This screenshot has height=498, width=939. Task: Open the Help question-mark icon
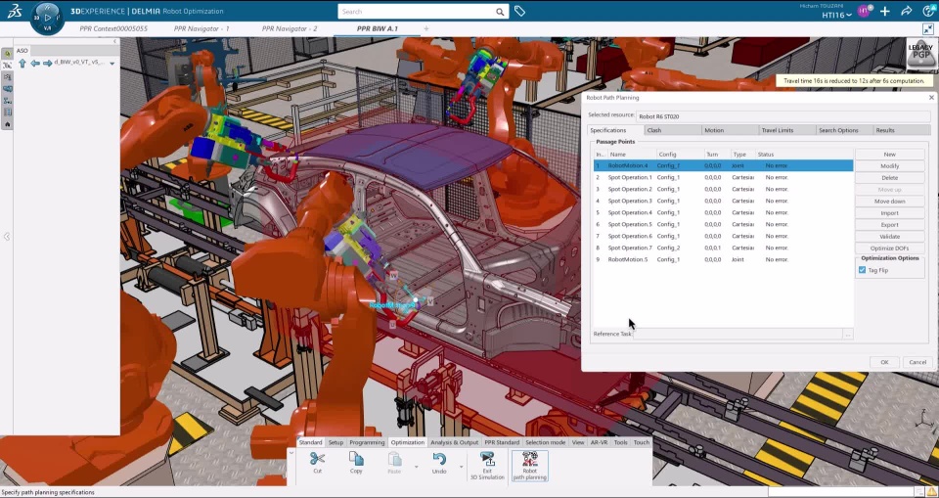(x=929, y=11)
